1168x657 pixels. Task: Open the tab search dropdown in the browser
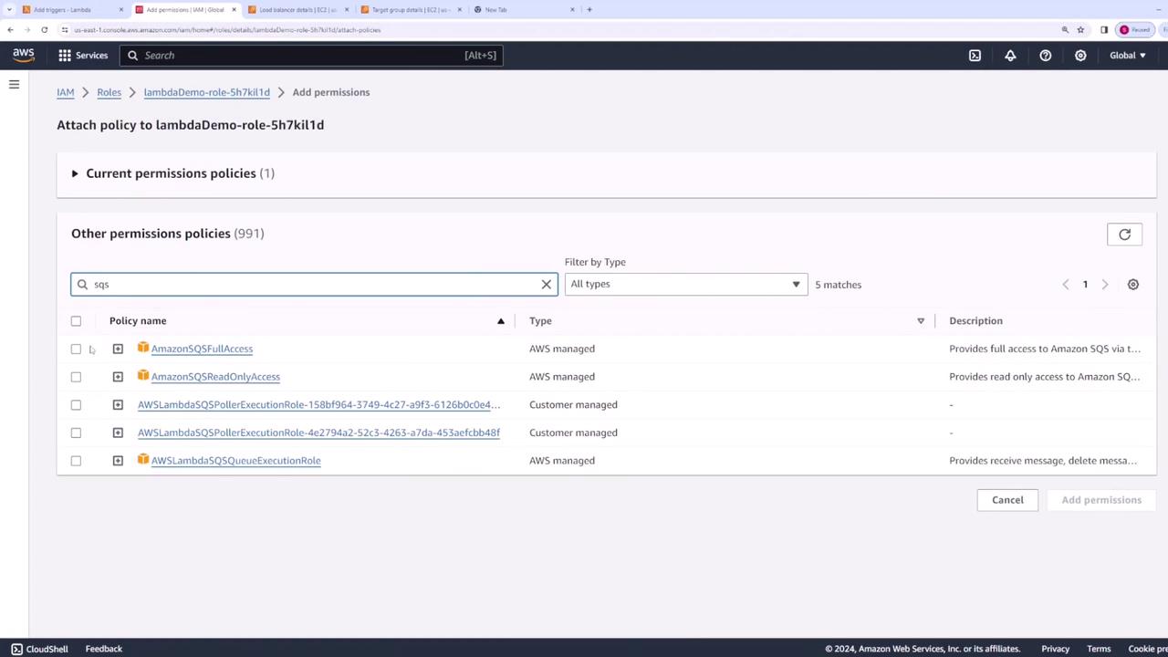9,10
